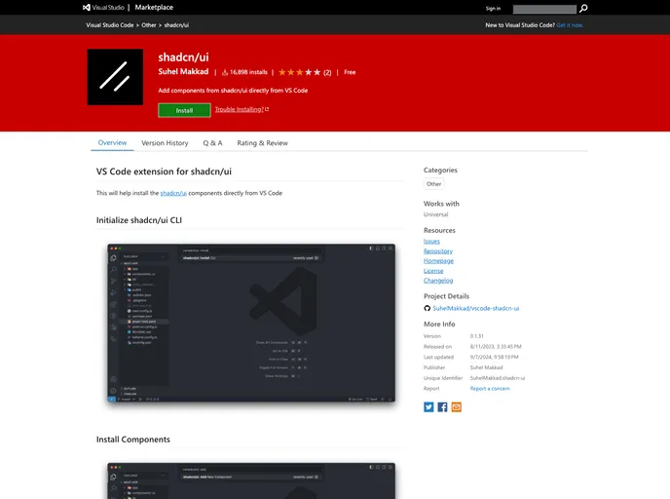Install the shadcn/ui extension
Image resolution: width=670 pixels, height=499 pixels.
coord(184,110)
